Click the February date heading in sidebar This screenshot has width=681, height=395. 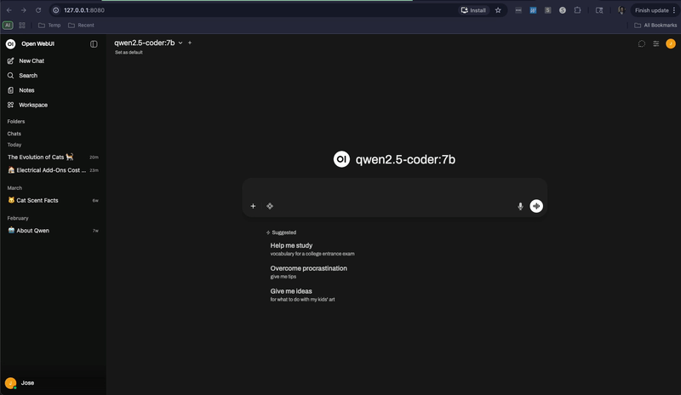coord(18,218)
